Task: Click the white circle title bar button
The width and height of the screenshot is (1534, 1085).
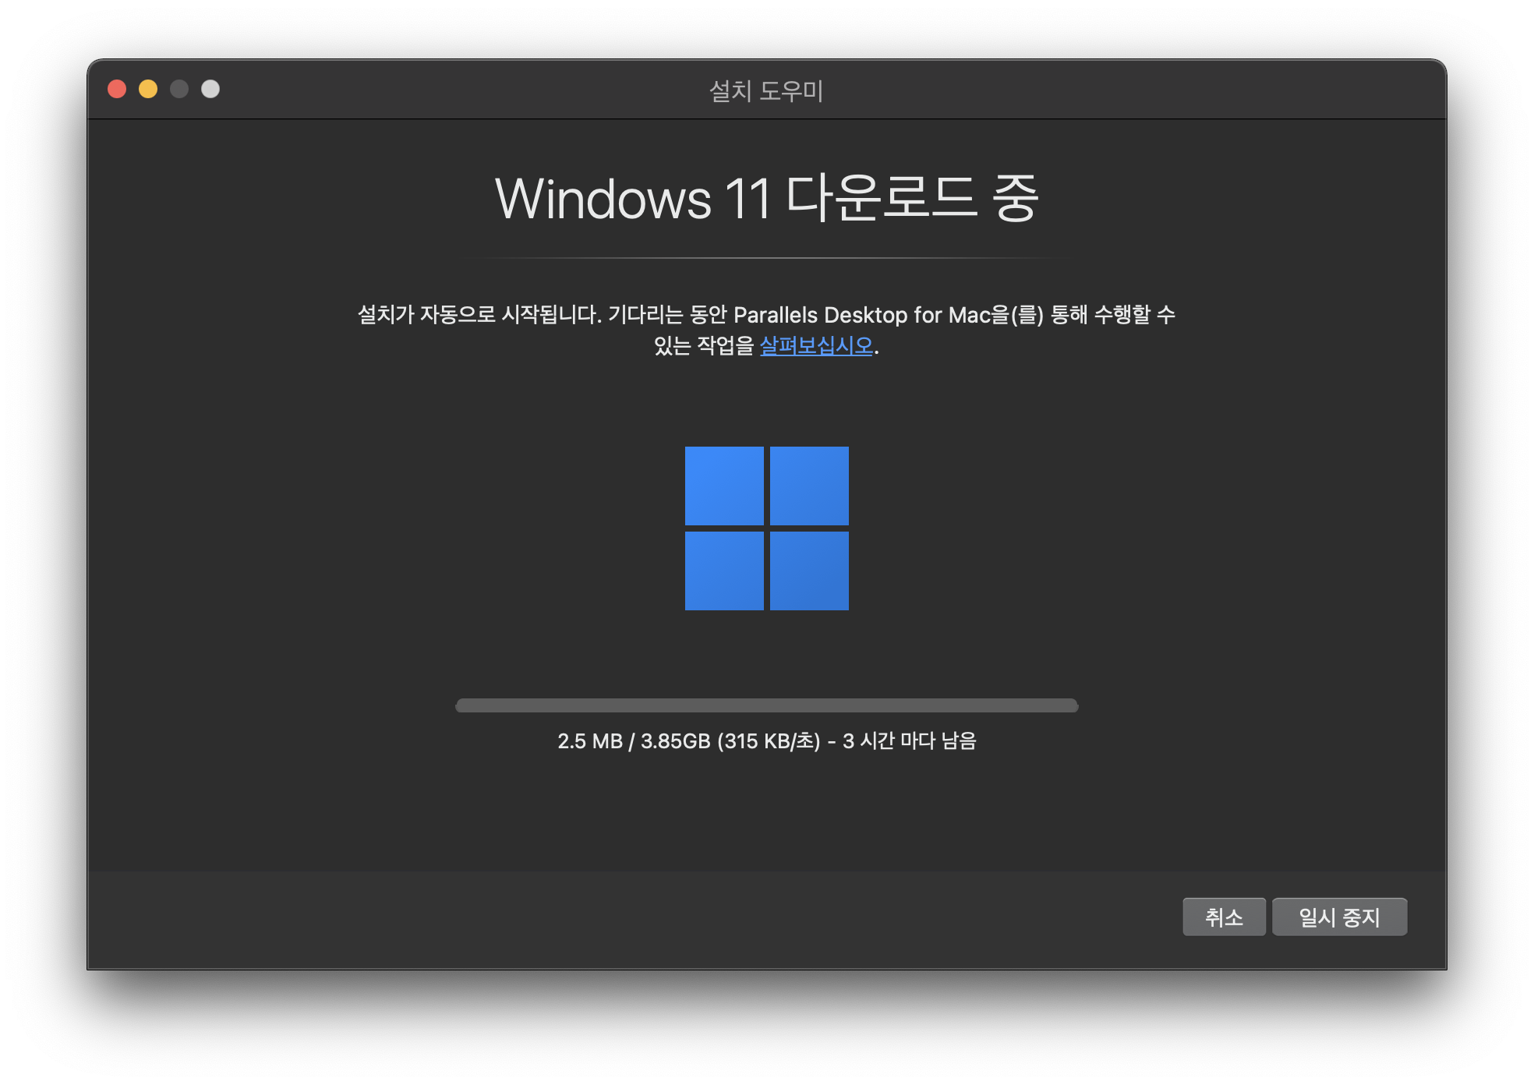Action: (210, 89)
